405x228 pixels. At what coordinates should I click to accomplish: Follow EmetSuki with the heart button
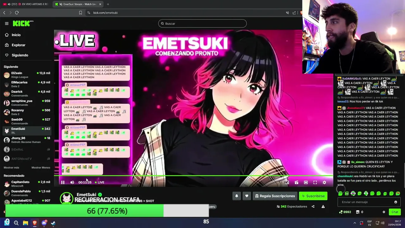coord(247,196)
